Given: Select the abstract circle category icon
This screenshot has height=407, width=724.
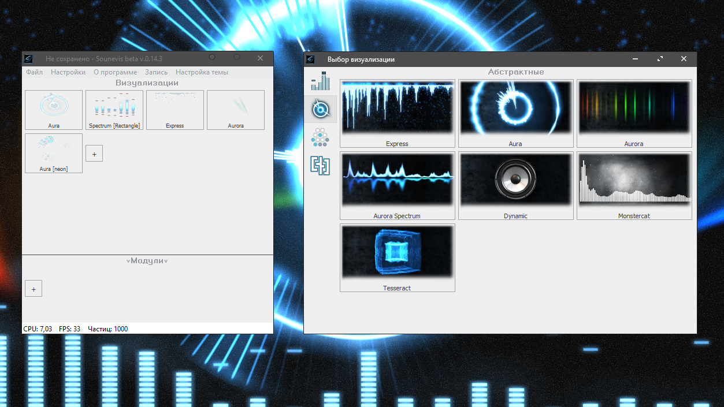Looking at the screenshot, I should click(x=320, y=109).
